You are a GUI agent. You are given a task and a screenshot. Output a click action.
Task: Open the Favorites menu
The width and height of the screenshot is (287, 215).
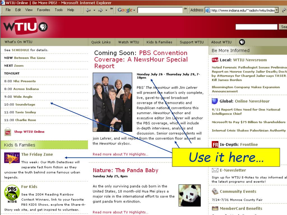tap(43, 10)
